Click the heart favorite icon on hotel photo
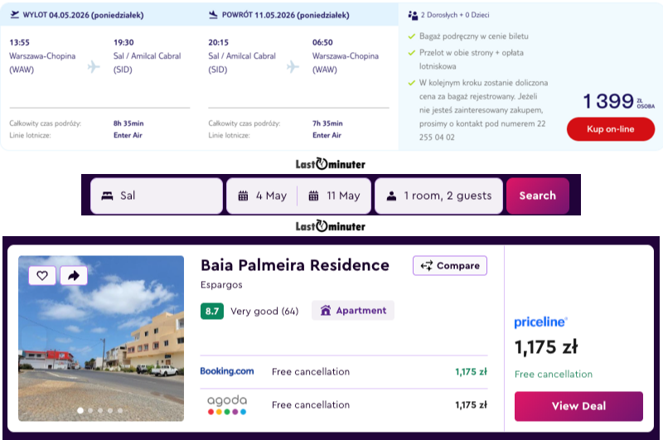 coord(42,275)
